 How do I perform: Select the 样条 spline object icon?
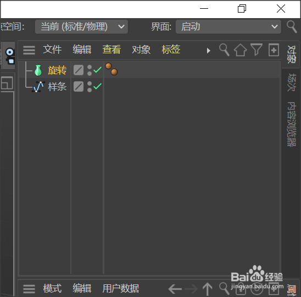(38, 87)
